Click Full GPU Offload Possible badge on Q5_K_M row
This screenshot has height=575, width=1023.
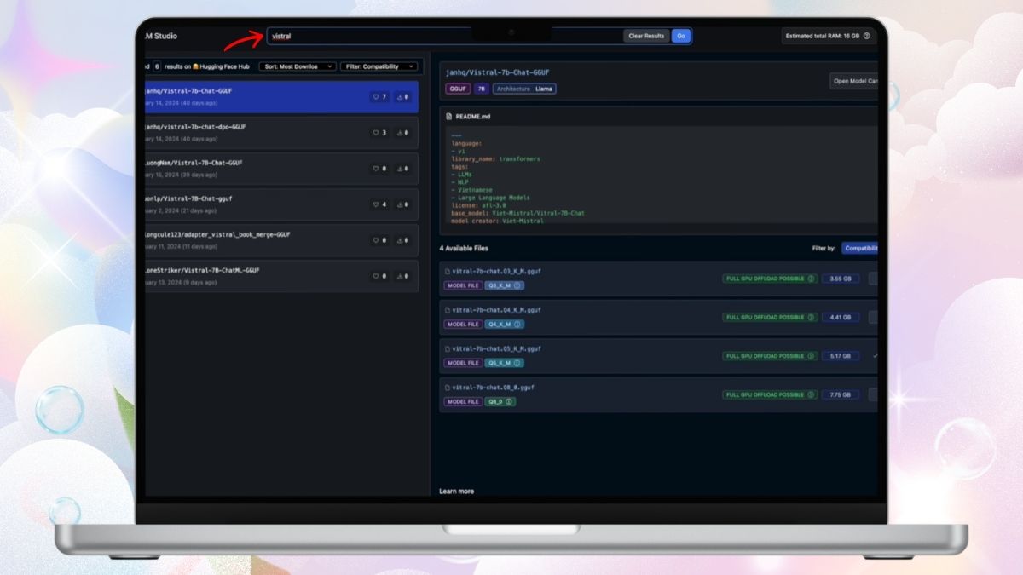pyautogui.click(x=770, y=356)
